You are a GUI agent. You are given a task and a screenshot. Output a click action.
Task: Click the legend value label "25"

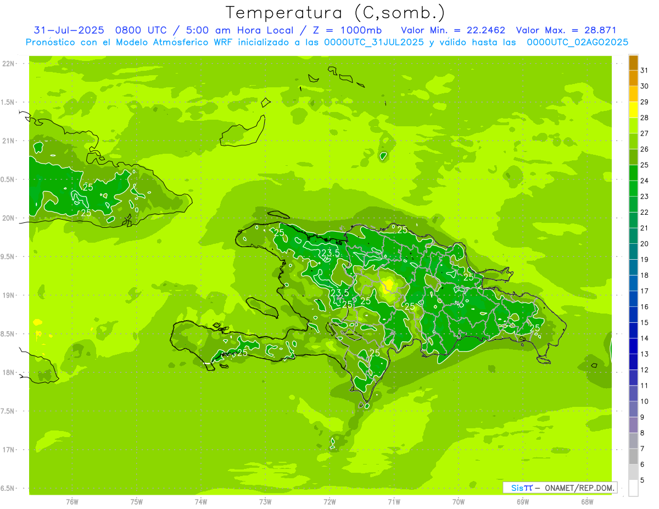tap(644, 165)
